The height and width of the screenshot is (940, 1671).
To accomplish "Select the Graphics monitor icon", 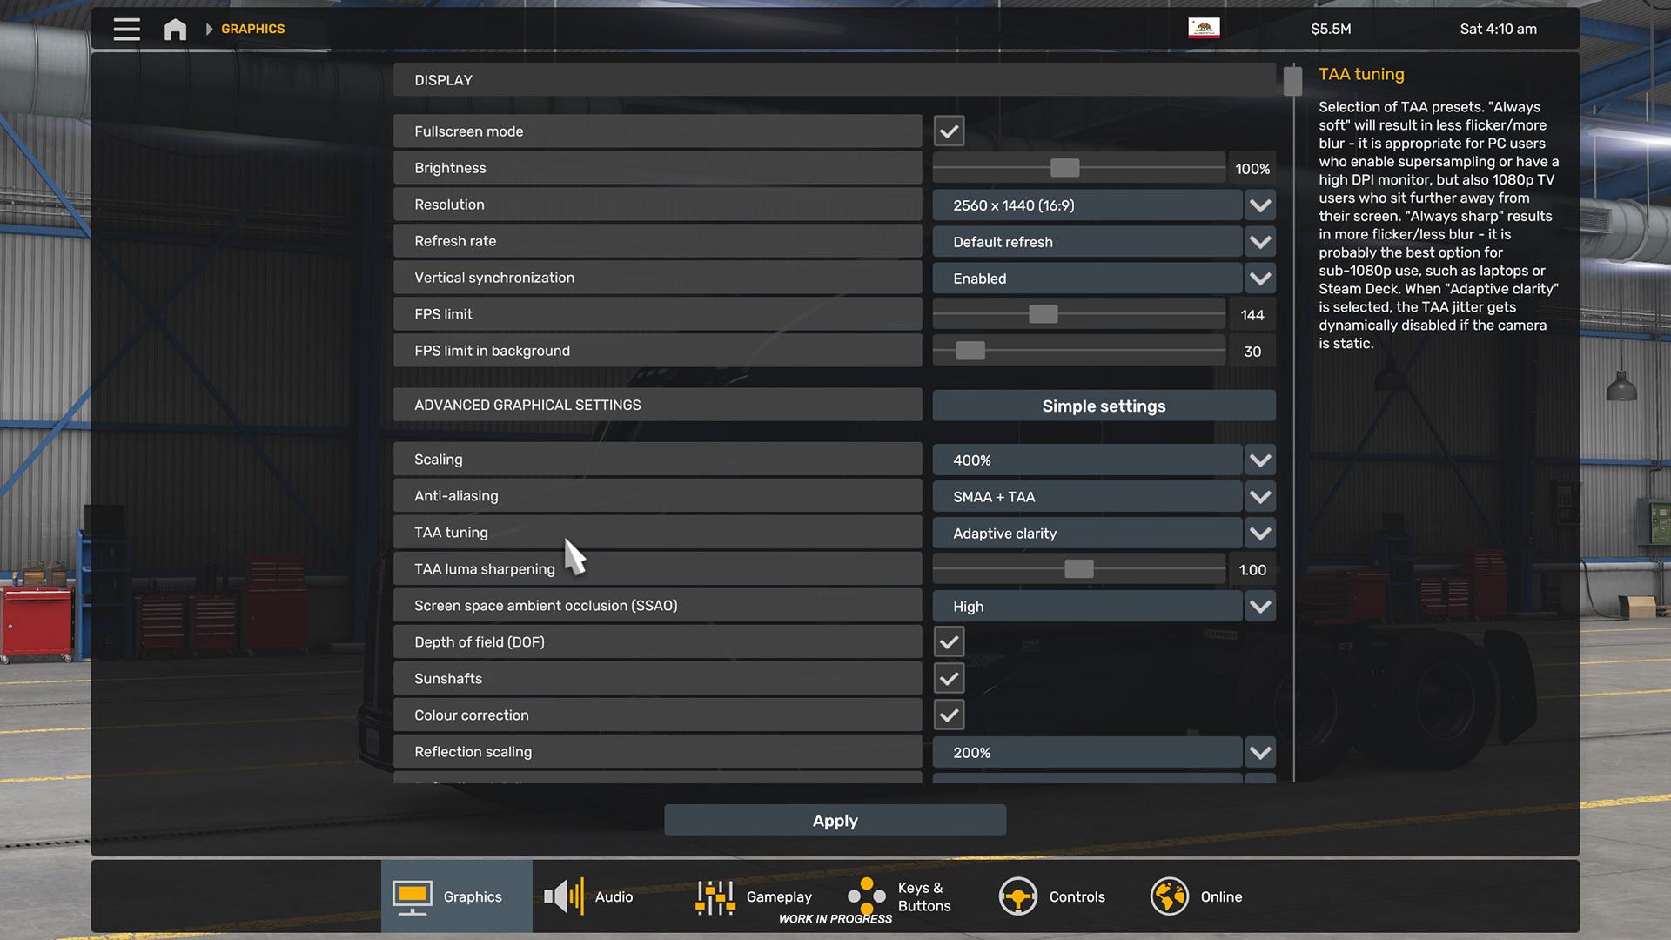I will pos(412,896).
